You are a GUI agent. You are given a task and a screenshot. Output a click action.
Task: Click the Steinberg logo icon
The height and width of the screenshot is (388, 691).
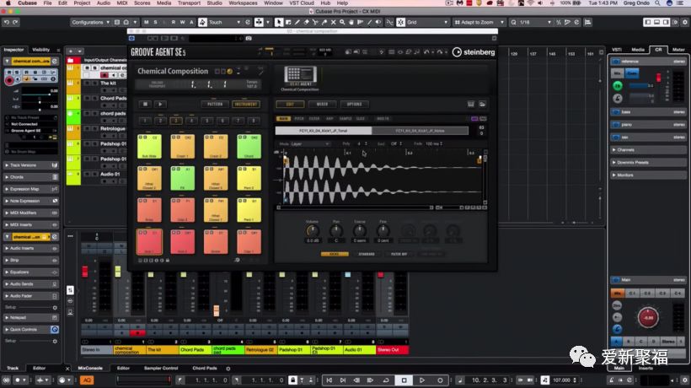(457, 52)
